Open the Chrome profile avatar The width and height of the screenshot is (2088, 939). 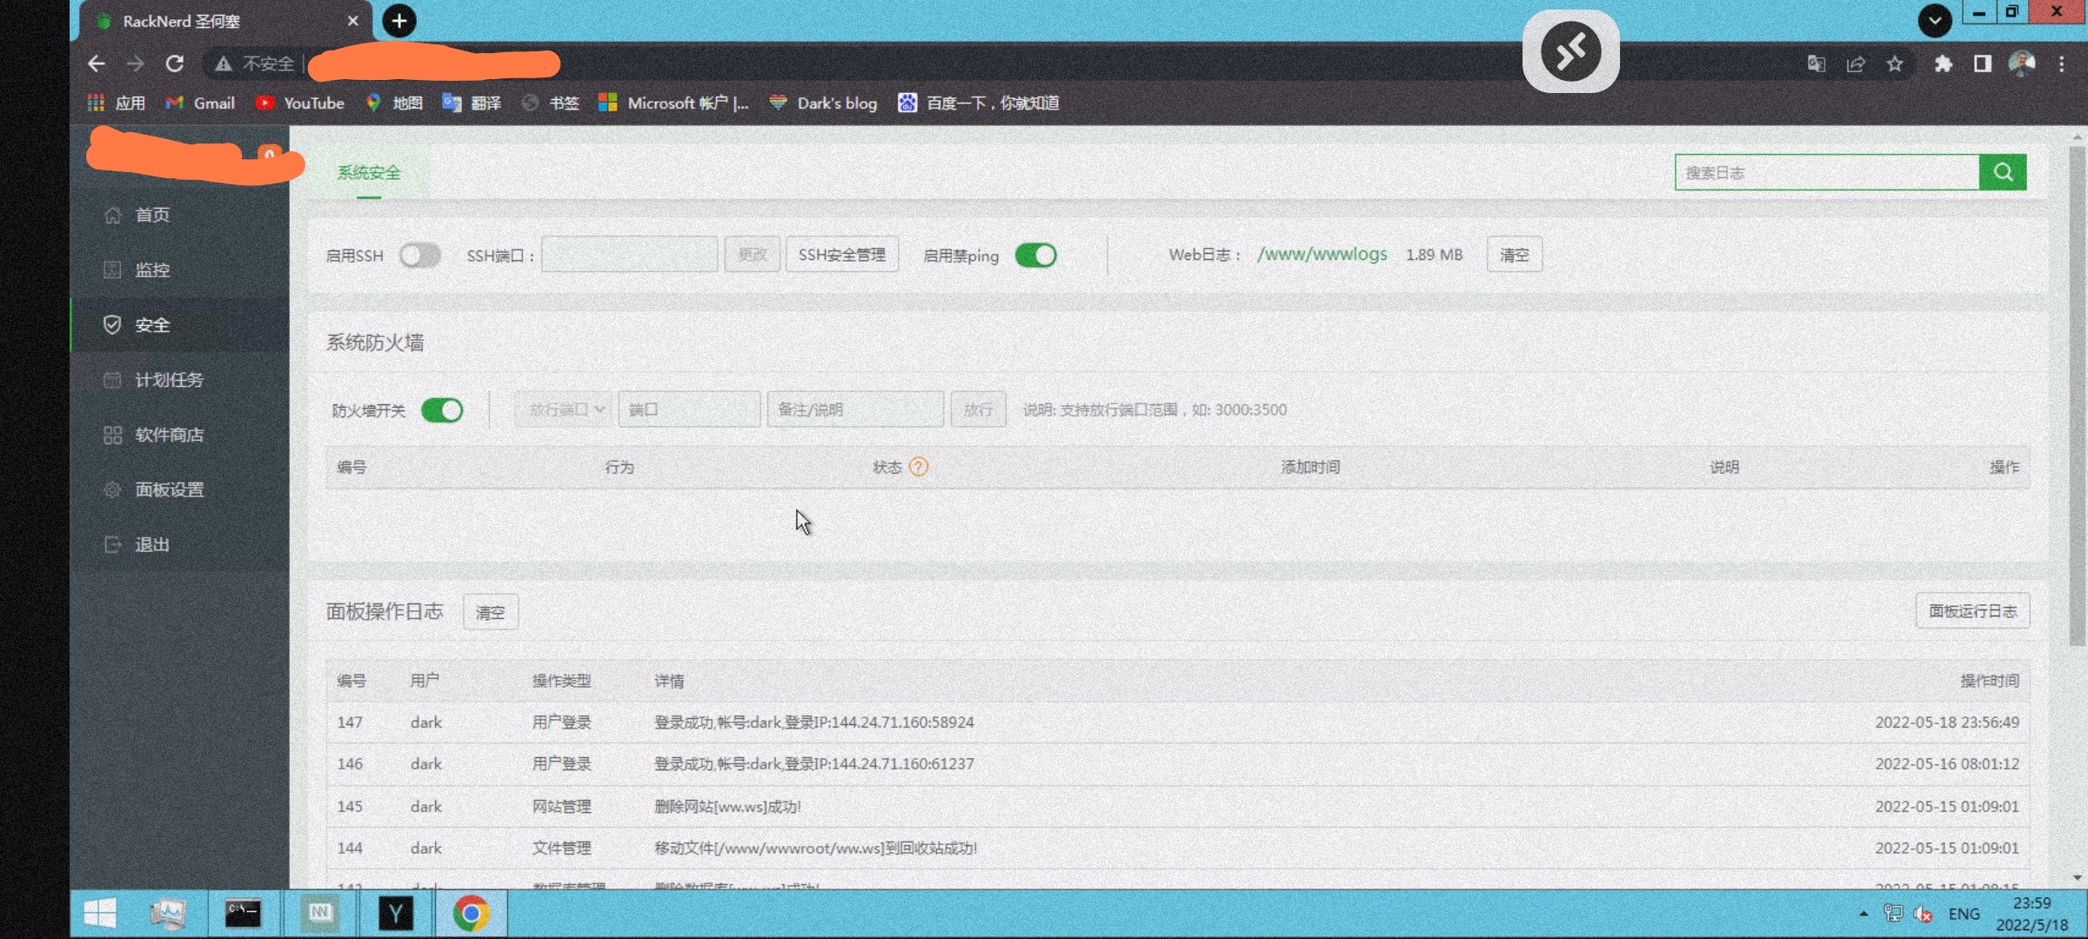[2022, 63]
